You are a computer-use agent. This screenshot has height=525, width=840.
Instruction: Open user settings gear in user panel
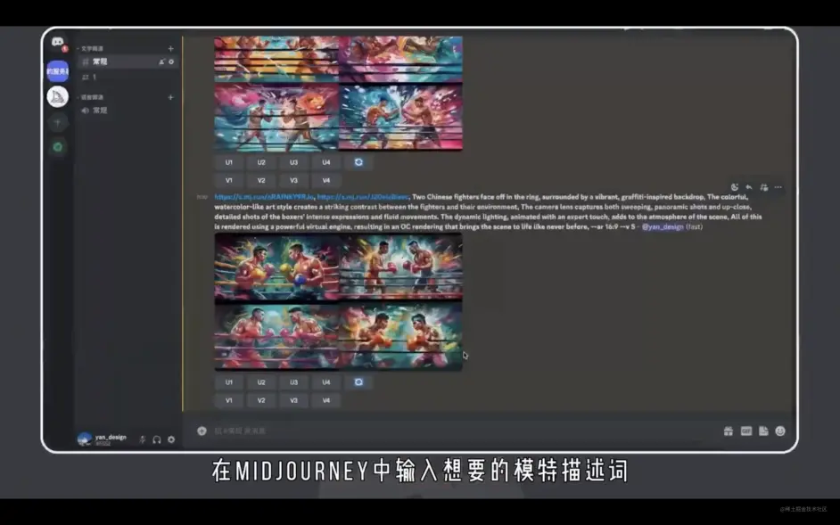pos(171,439)
